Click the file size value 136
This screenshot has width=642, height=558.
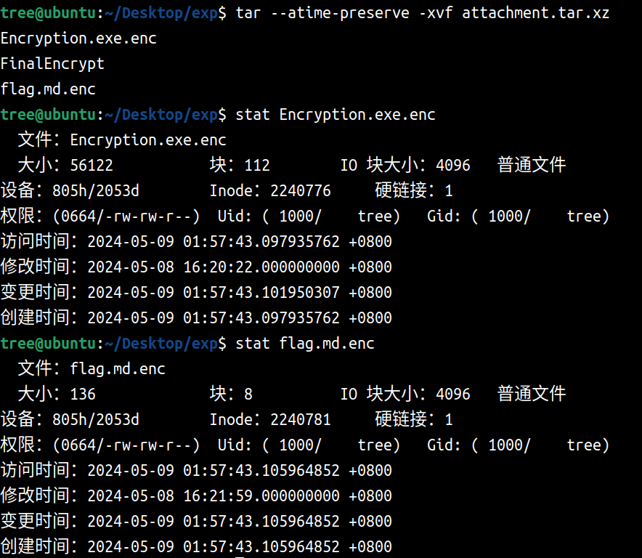pos(83,395)
